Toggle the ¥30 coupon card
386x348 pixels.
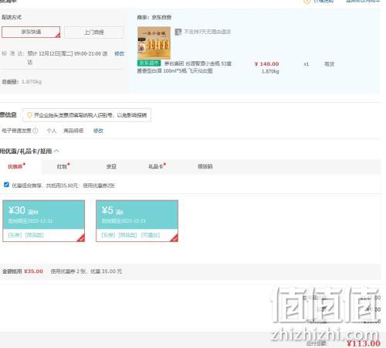pyautogui.click(x=44, y=221)
